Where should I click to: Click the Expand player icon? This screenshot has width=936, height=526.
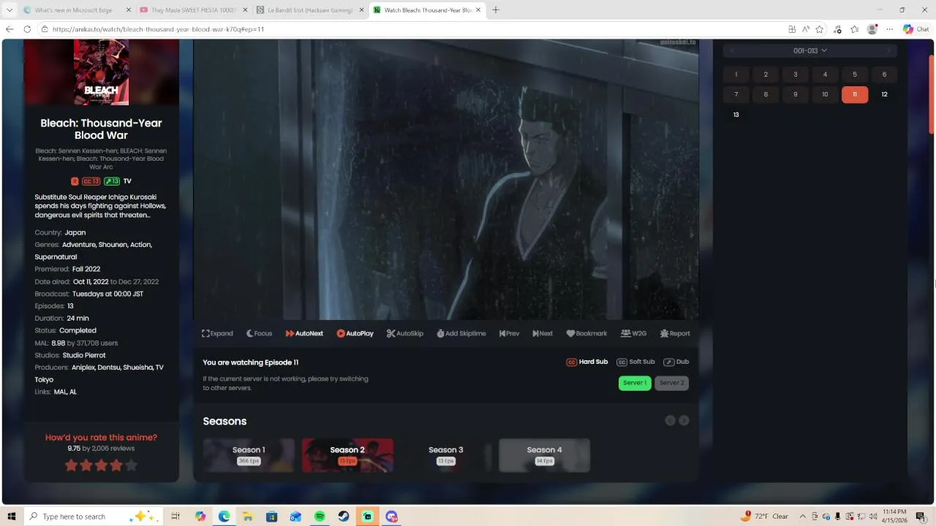(x=217, y=333)
